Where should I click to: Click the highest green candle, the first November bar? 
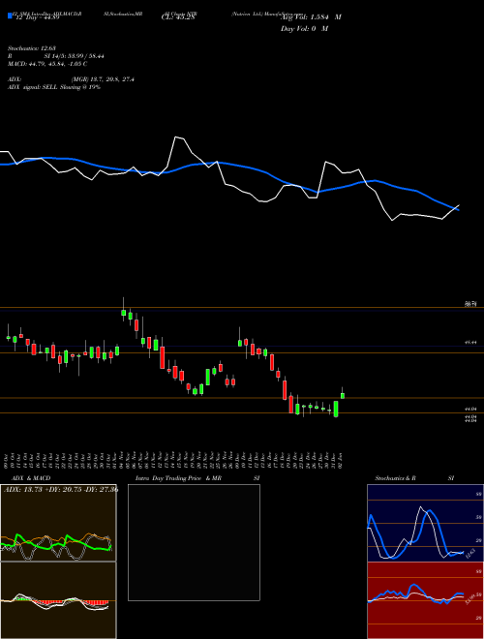pyautogui.click(x=124, y=312)
